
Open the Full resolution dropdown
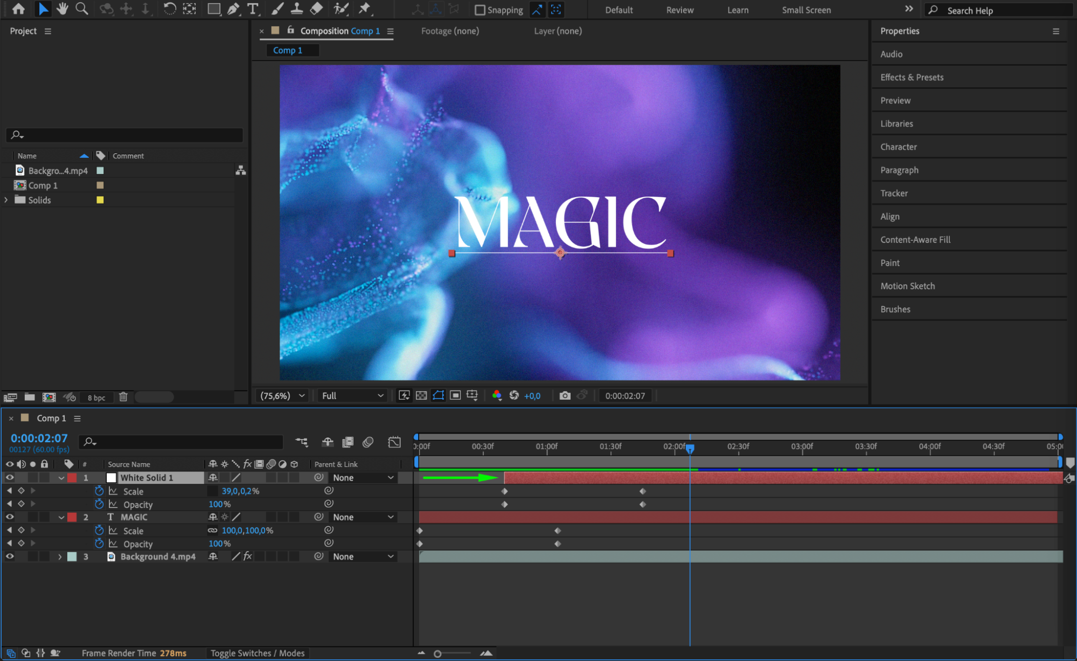coord(352,396)
